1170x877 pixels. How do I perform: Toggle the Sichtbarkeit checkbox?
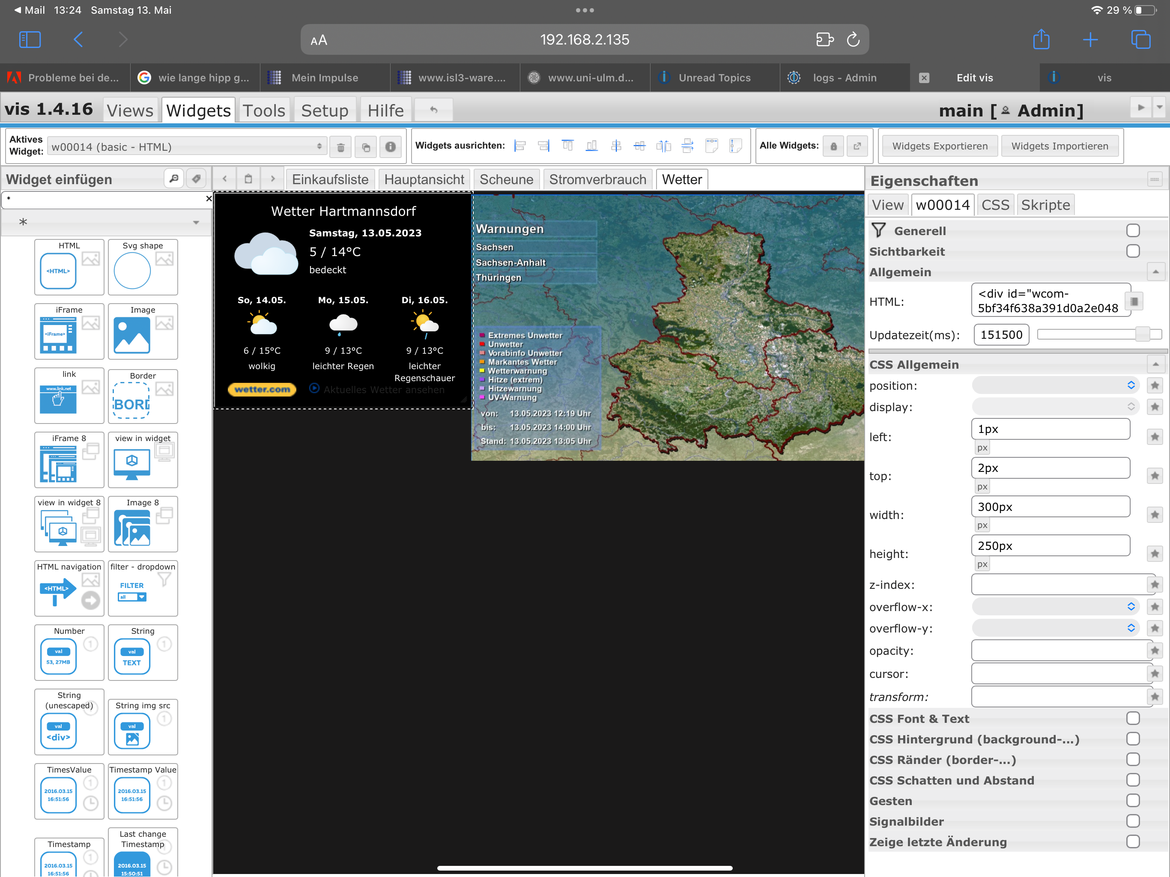tap(1132, 251)
